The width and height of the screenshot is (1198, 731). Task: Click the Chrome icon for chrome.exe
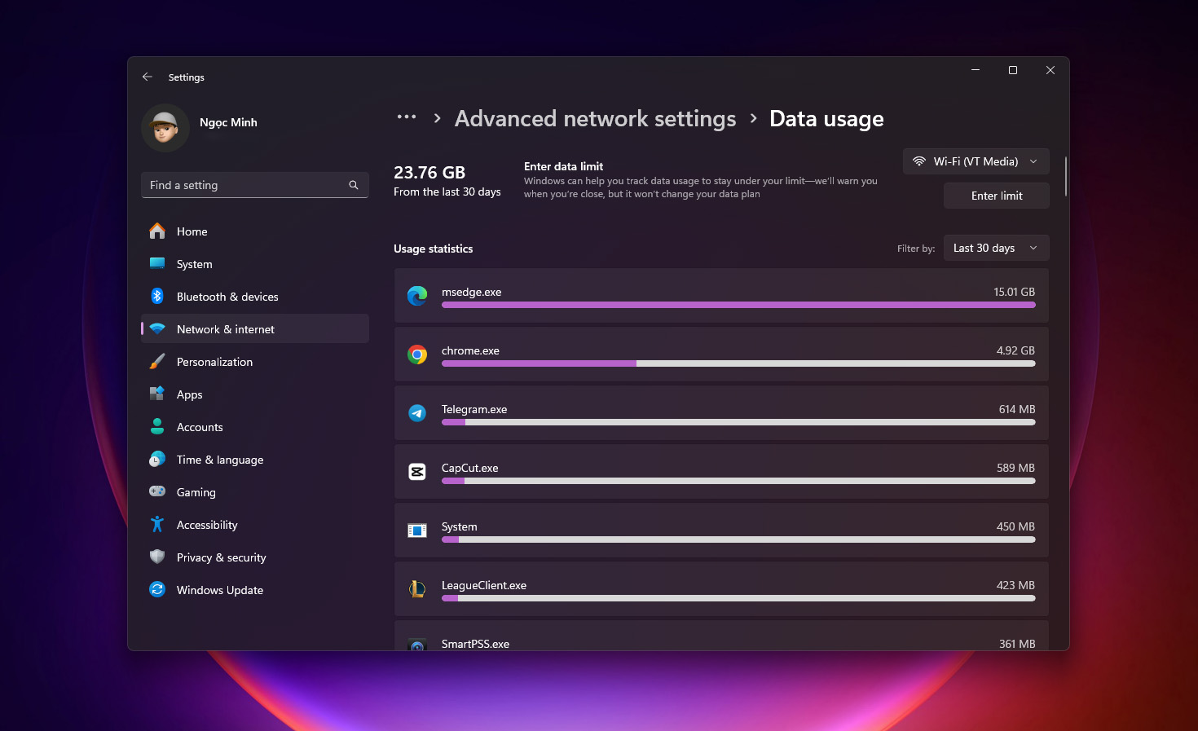417,354
